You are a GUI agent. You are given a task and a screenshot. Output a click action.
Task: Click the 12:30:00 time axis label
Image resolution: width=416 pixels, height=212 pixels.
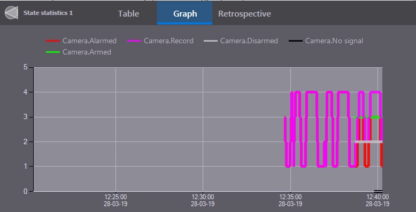coord(203,200)
